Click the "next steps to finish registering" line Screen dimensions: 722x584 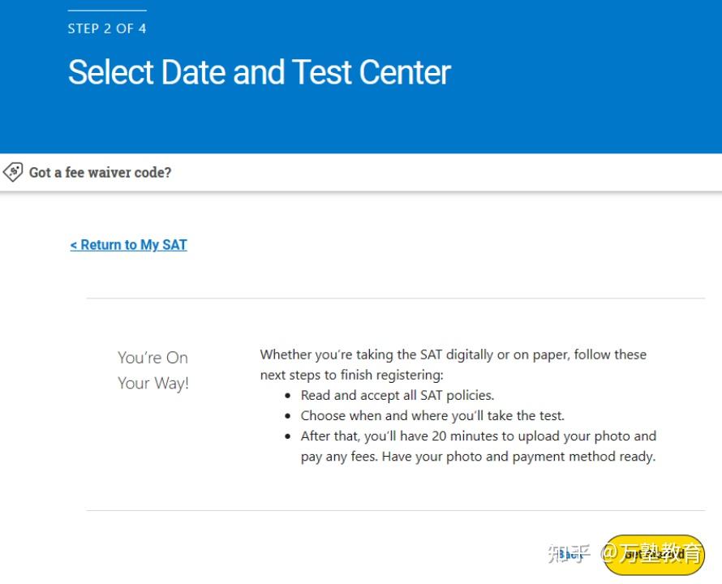click(351, 376)
